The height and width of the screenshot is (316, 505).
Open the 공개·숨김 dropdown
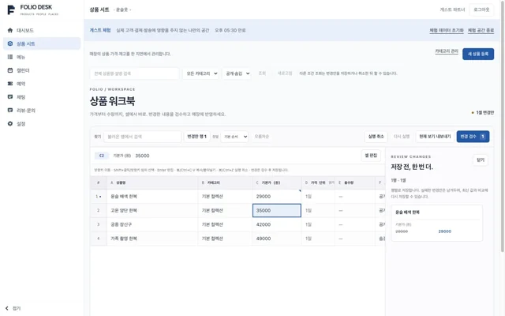click(x=238, y=73)
